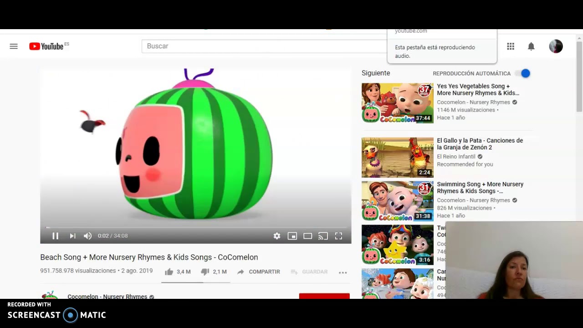Viewport: 583px width, 328px height.
Task: Click the Cocomelon channel avatar below video
Action: pos(50,295)
